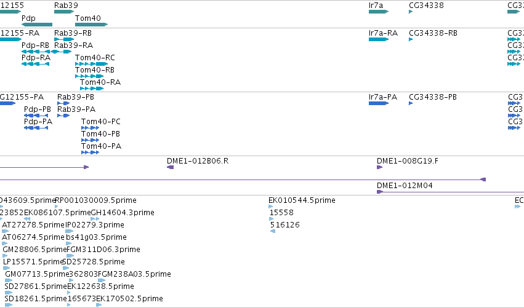Select the Tom40-RA transcript
Screen dimensions: 524x308
coord(92,89)
